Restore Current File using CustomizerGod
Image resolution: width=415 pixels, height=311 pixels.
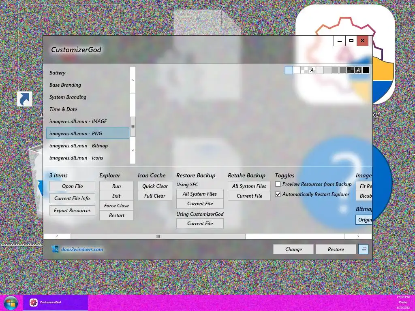point(200,224)
